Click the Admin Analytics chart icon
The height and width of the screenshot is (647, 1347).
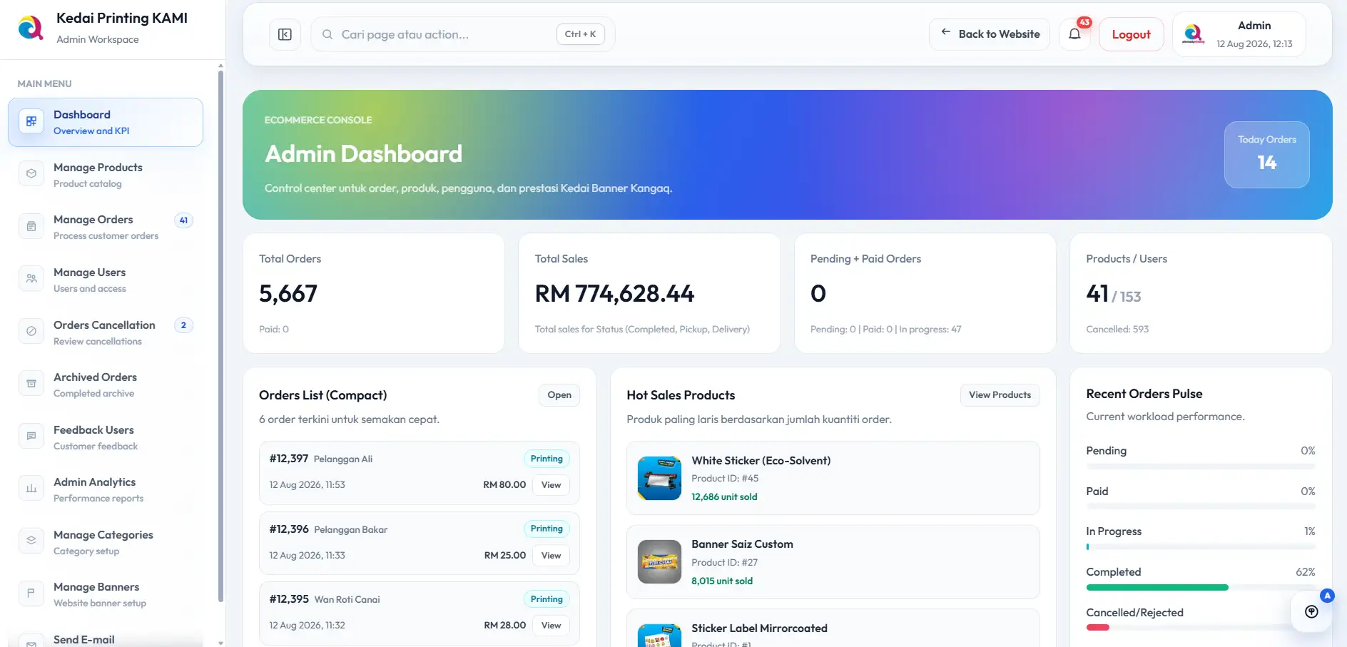pos(31,489)
